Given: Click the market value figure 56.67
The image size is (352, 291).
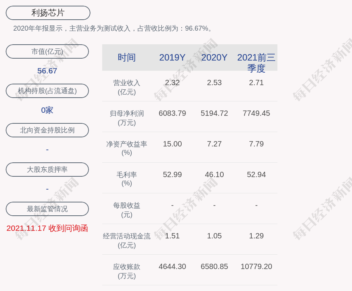Looking at the screenshot, I should [x=47, y=71].
